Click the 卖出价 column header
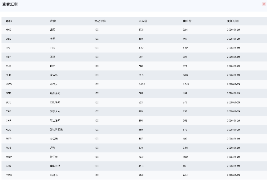Image resolution: width=267 pixels, height=180 pixels. point(187,21)
